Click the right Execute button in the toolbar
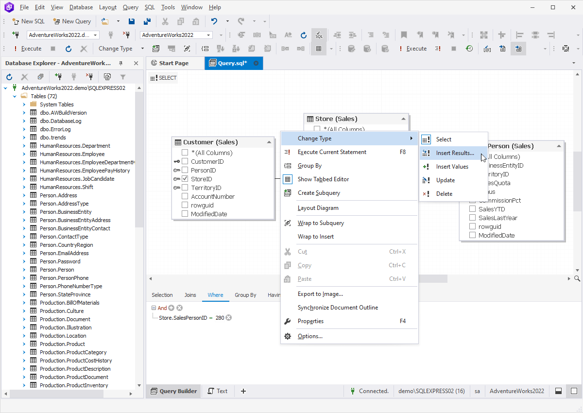The height and width of the screenshot is (413, 583). coord(412,49)
